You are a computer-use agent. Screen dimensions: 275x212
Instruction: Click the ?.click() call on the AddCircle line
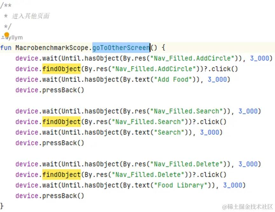221,69
